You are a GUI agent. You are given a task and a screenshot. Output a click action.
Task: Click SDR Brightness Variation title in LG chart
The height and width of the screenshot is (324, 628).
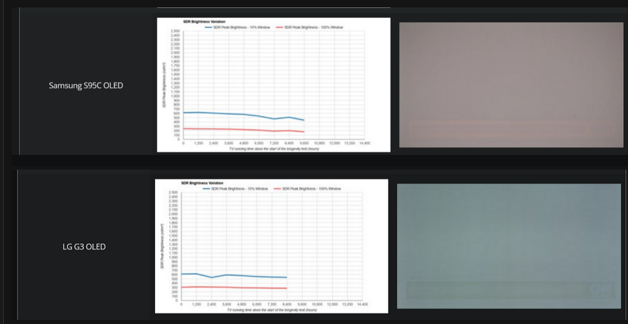[x=202, y=183]
